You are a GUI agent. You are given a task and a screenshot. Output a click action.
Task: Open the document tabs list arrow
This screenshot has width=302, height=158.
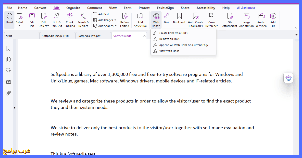coord(296,35)
